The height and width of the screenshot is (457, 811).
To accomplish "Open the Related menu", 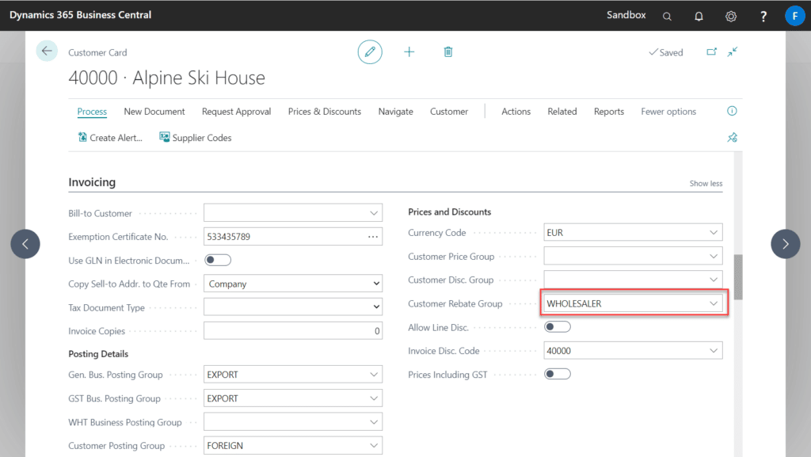I will (x=562, y=112).
